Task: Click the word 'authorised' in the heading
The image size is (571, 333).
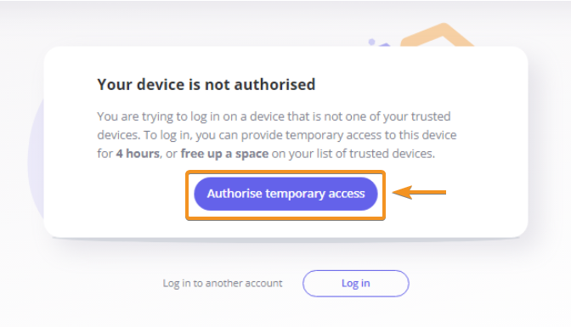Action: pyautogui.click(x=274, y=84)
